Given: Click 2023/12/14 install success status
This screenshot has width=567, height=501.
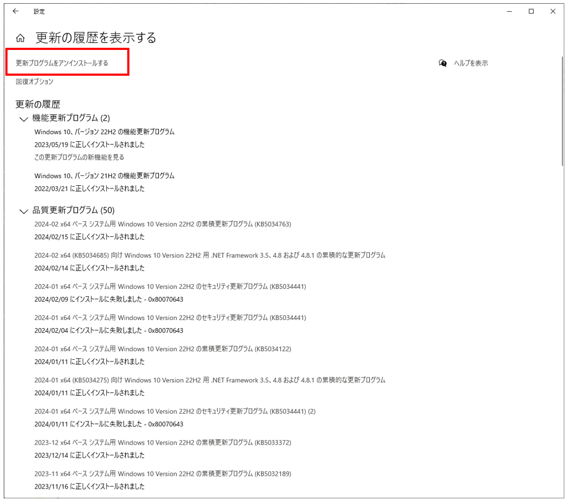Looking at the screenshot, I should pos(89,455).
